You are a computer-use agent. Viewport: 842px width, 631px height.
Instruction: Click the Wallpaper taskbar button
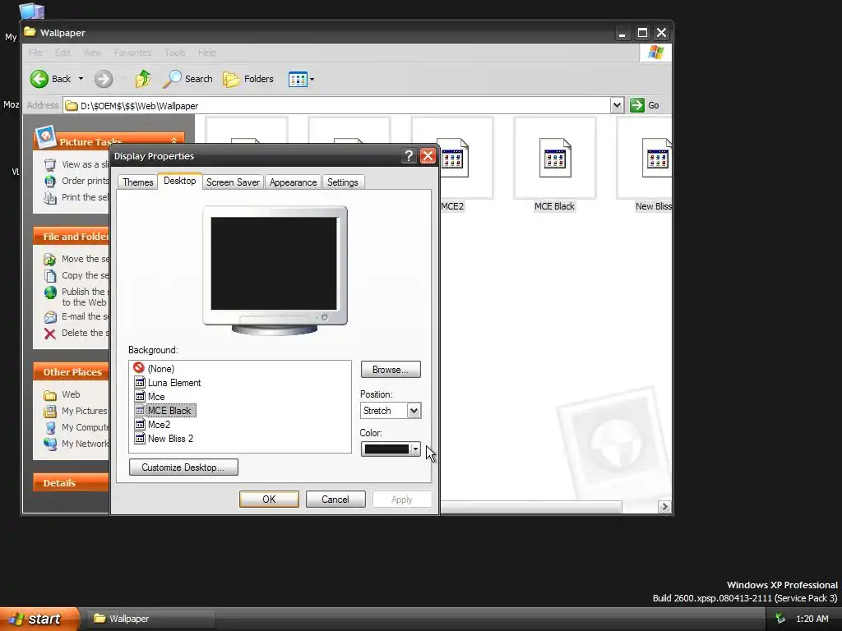tap(151, 619)
